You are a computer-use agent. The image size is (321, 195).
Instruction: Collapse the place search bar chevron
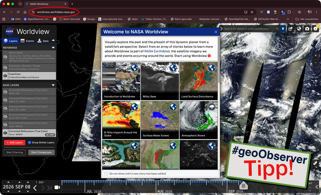tap(221, 29)
